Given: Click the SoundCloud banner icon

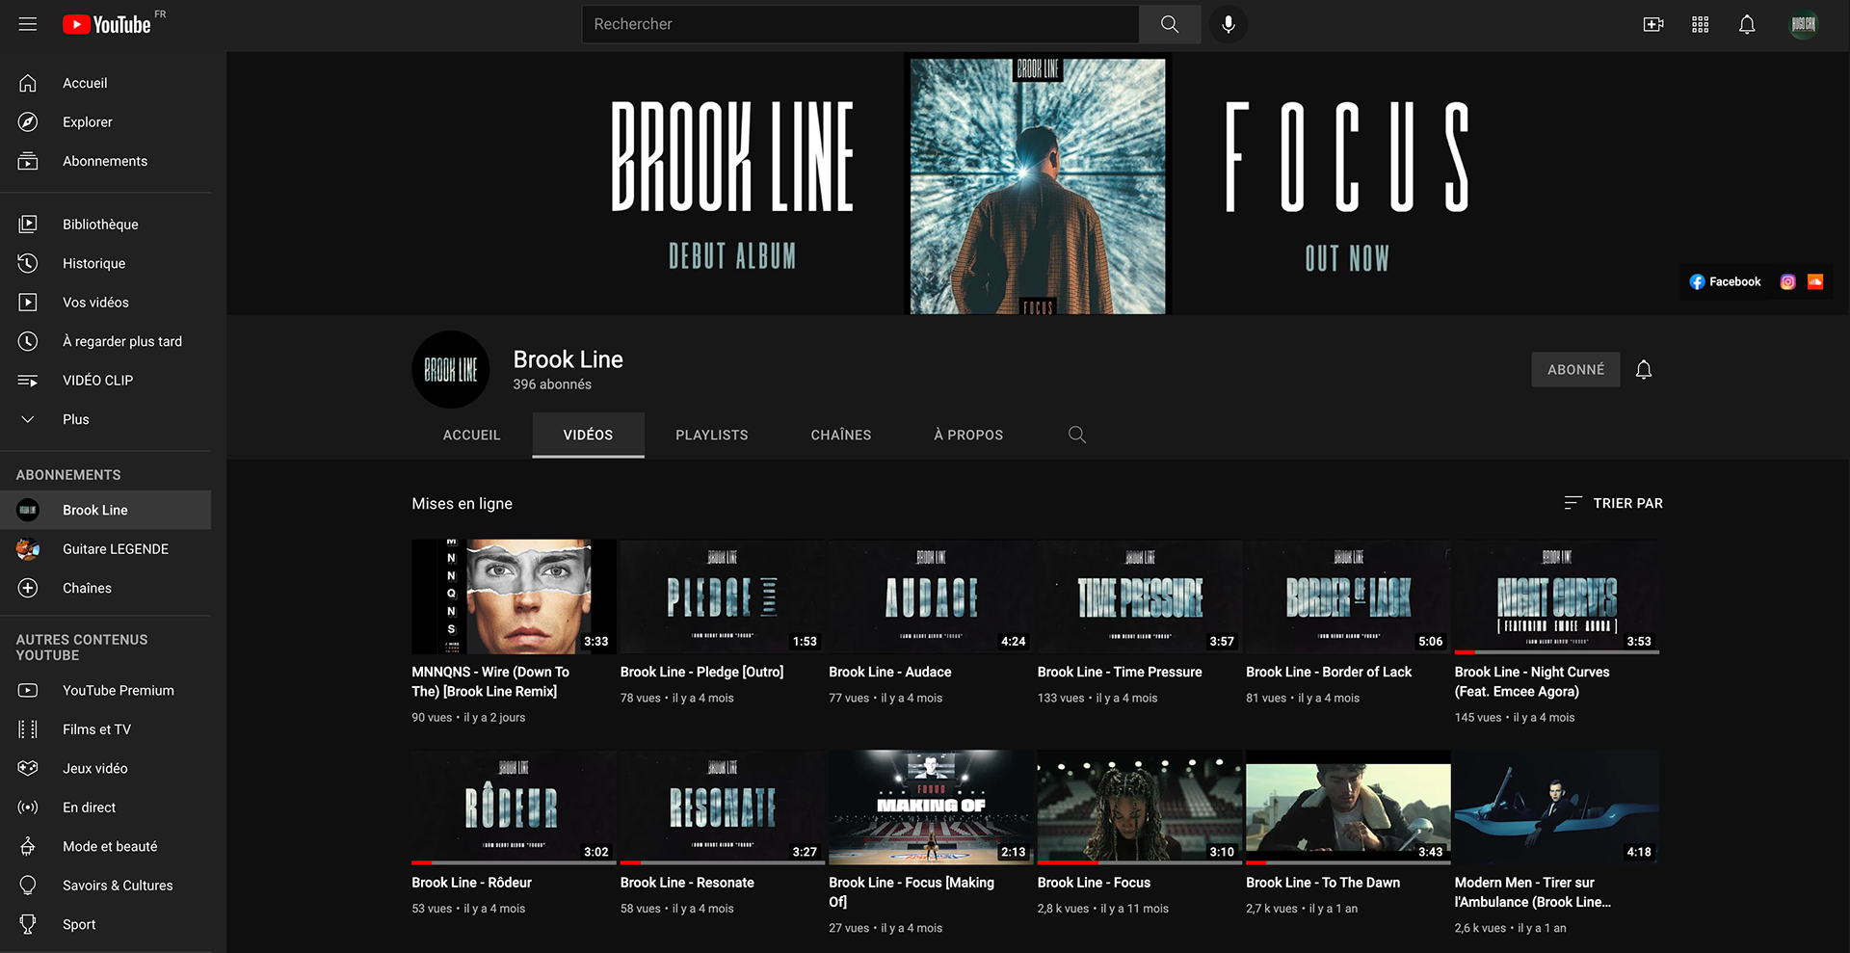Looking at the screenshot, I should [x=1815, y=281].
